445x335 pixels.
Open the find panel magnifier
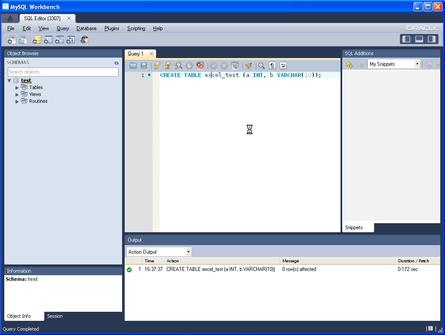point(261,65)
